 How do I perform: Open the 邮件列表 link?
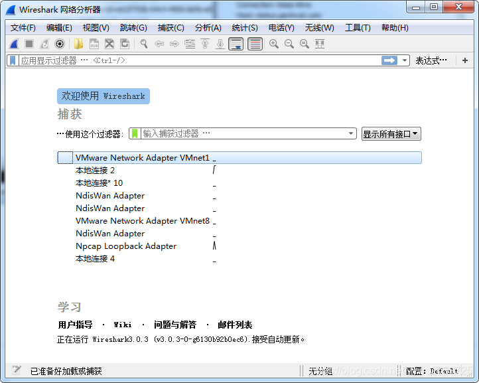235,325
